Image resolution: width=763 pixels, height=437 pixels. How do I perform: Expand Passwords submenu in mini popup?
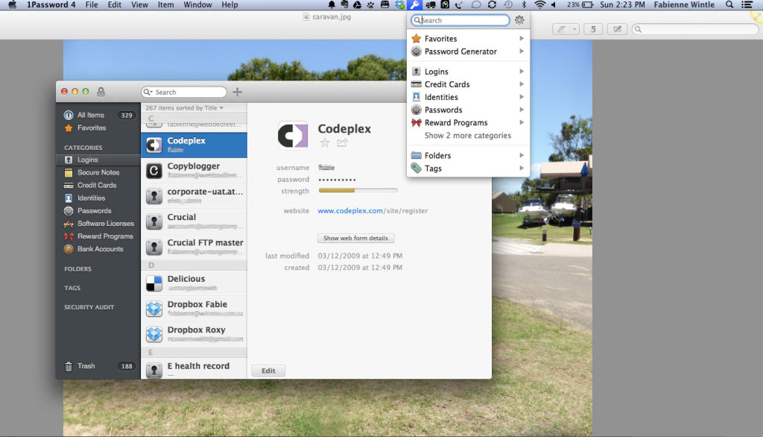[468, 110]
